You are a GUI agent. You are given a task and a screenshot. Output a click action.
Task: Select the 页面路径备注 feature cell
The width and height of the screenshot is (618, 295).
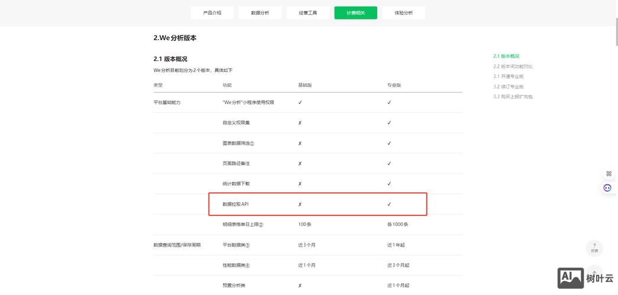pyautogui.click(x=236, y=163)
